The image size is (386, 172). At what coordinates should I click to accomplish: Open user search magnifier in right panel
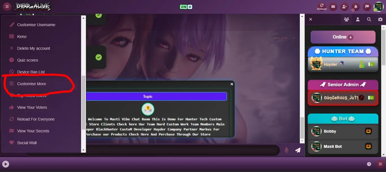369,19
